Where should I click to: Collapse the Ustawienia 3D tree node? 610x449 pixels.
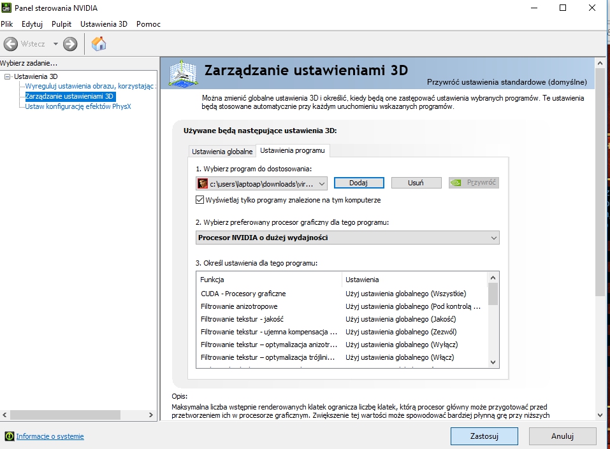7,76
